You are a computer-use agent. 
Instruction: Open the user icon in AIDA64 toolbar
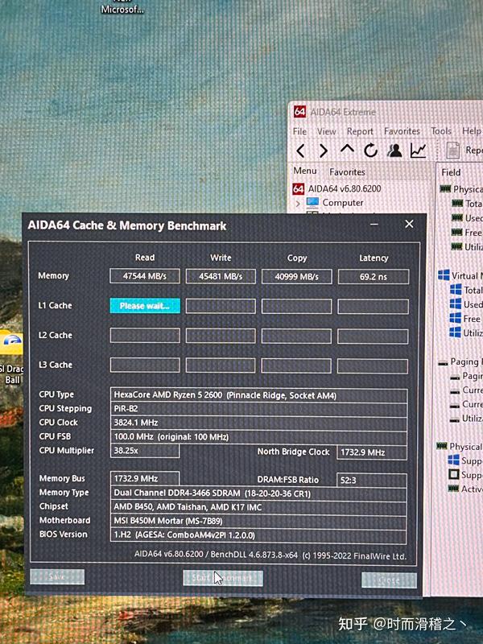click(x=394, y=151)
